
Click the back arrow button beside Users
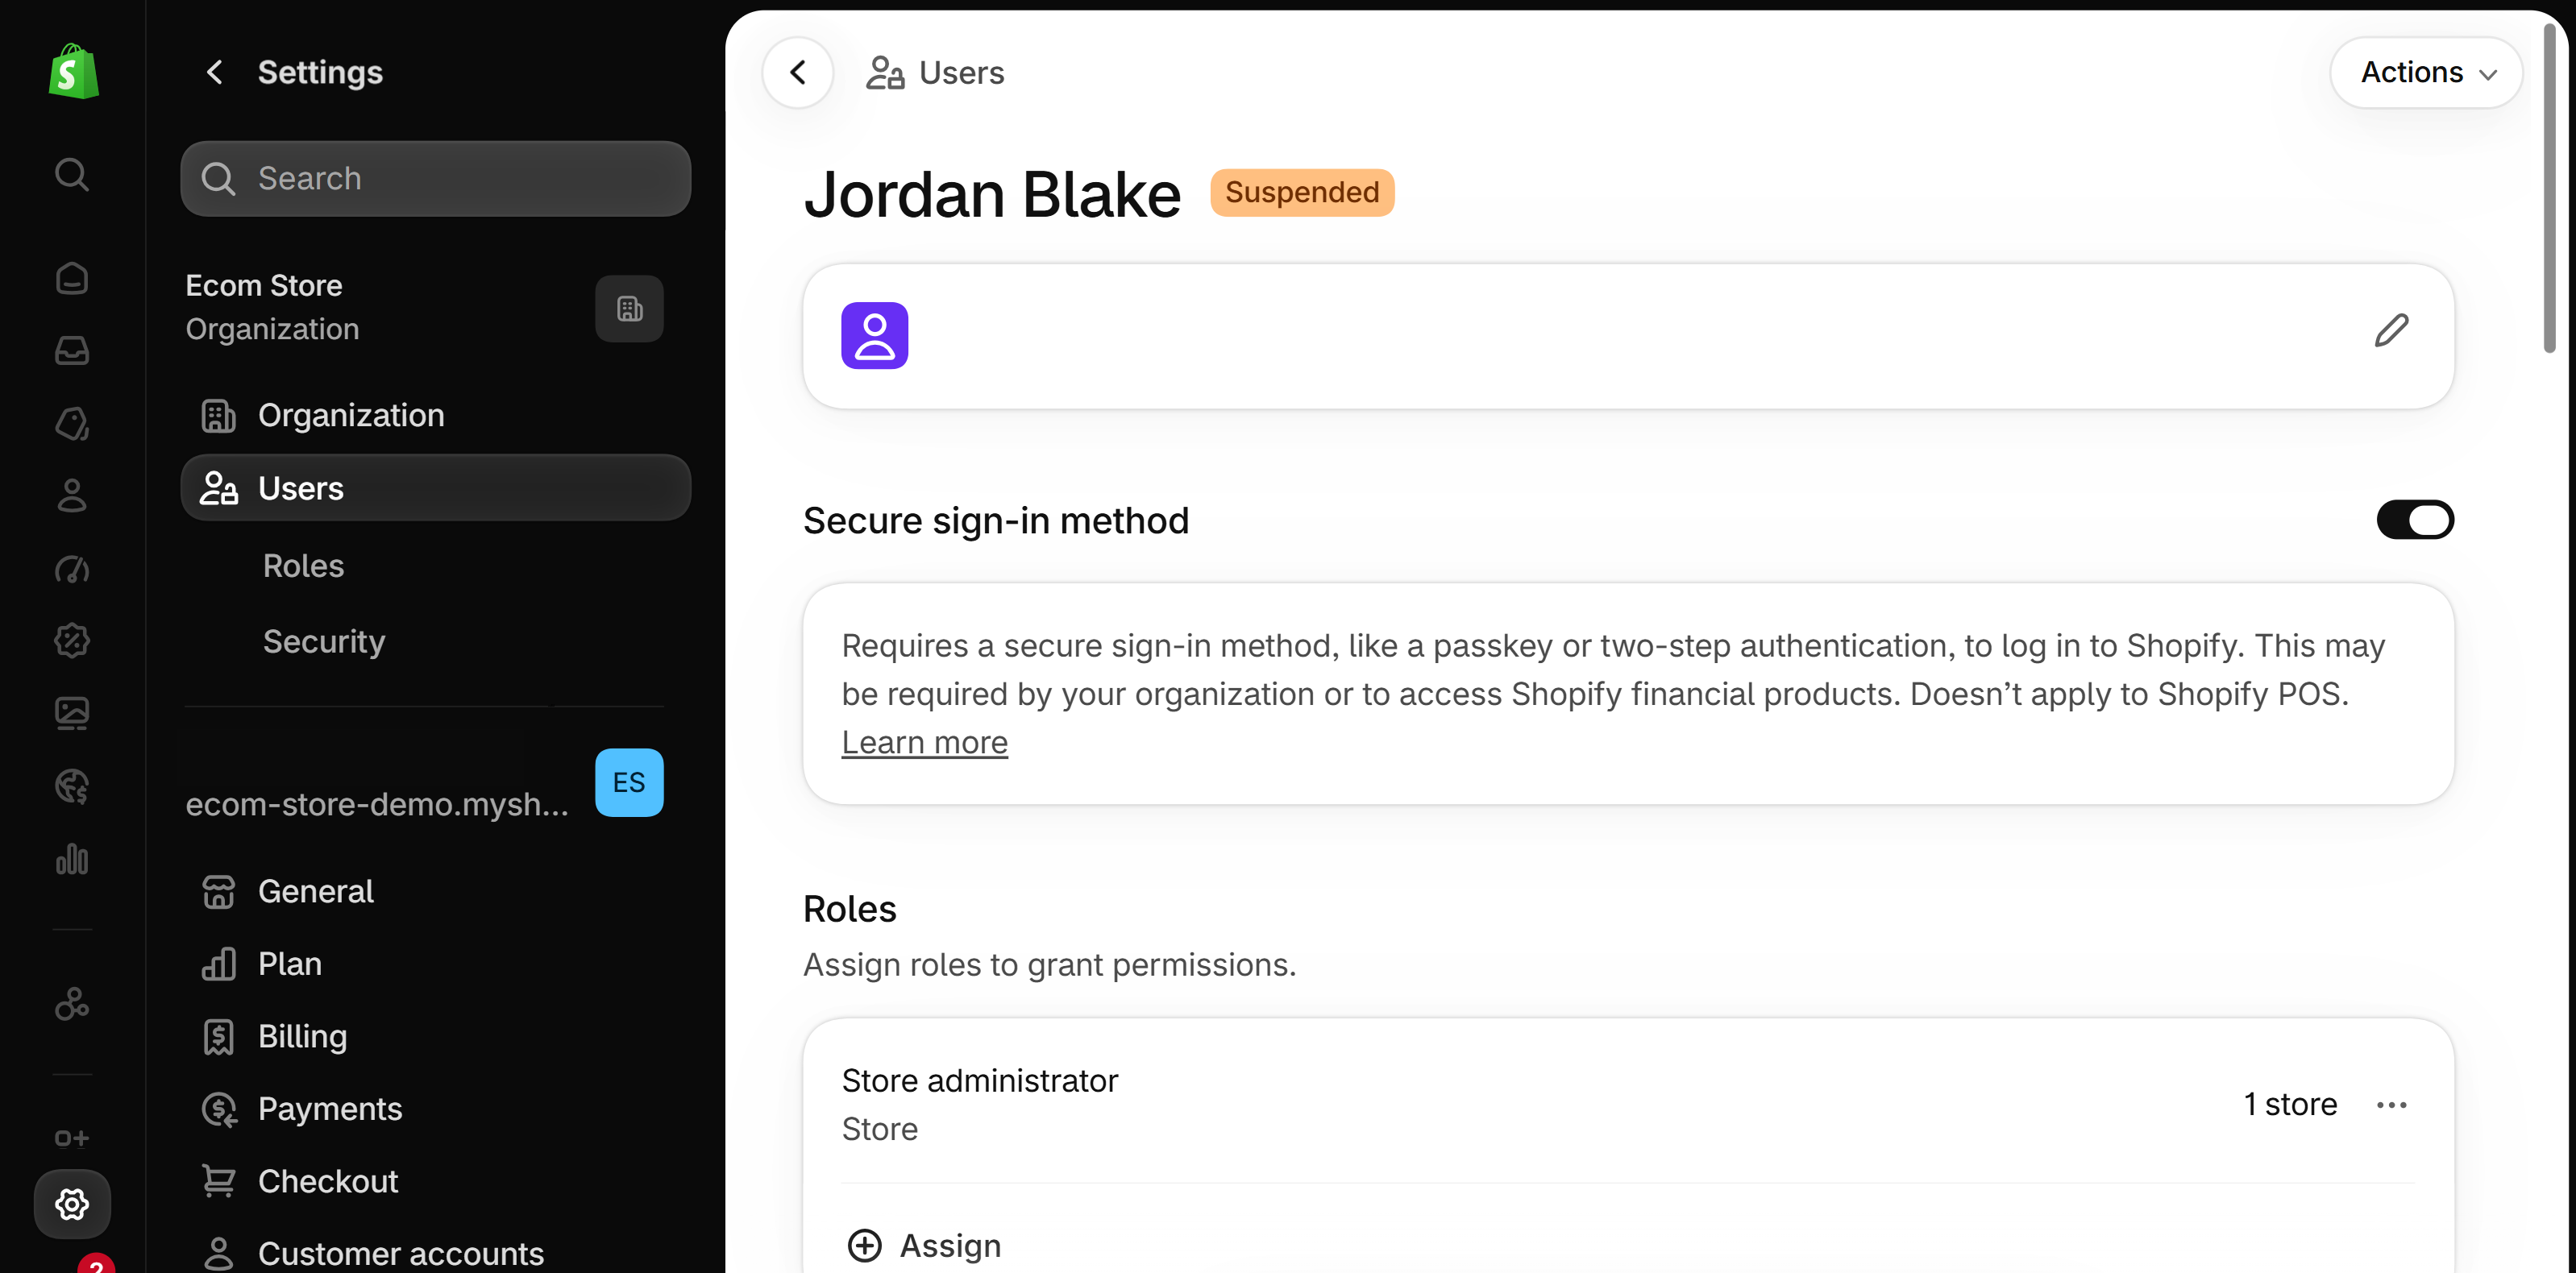(798, 72)
